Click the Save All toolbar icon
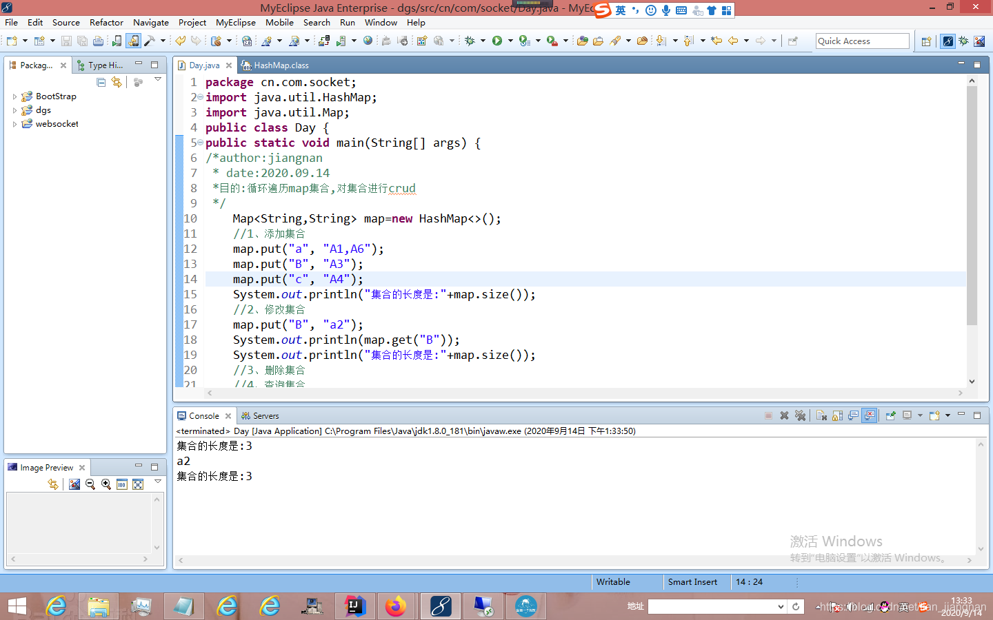This screenshot has width=993, height=620. [82, 41]
